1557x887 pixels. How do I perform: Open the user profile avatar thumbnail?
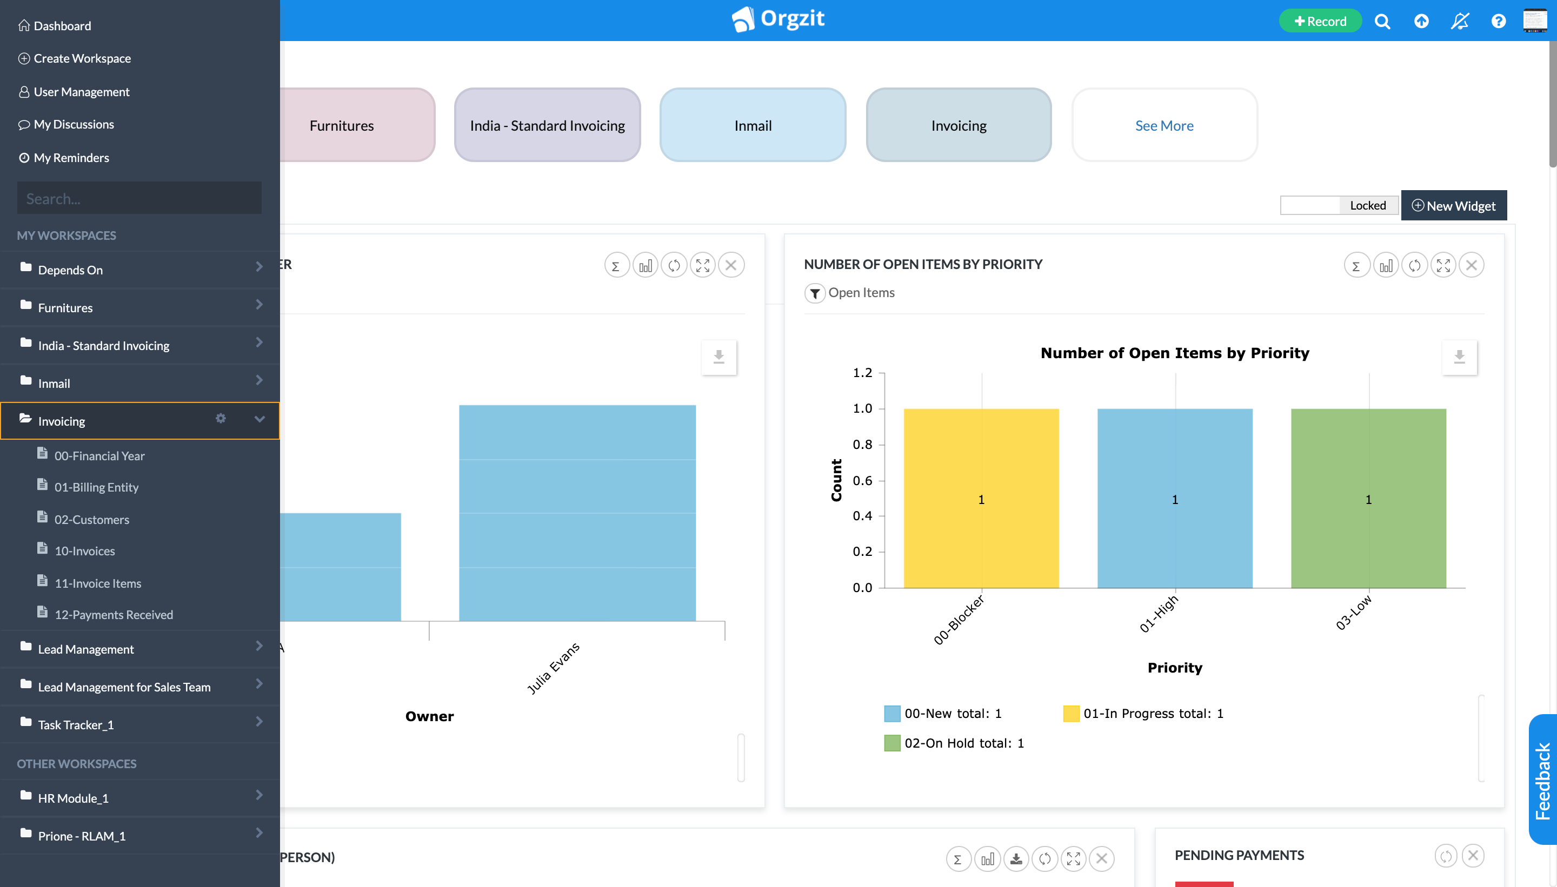coord(1535,21)
